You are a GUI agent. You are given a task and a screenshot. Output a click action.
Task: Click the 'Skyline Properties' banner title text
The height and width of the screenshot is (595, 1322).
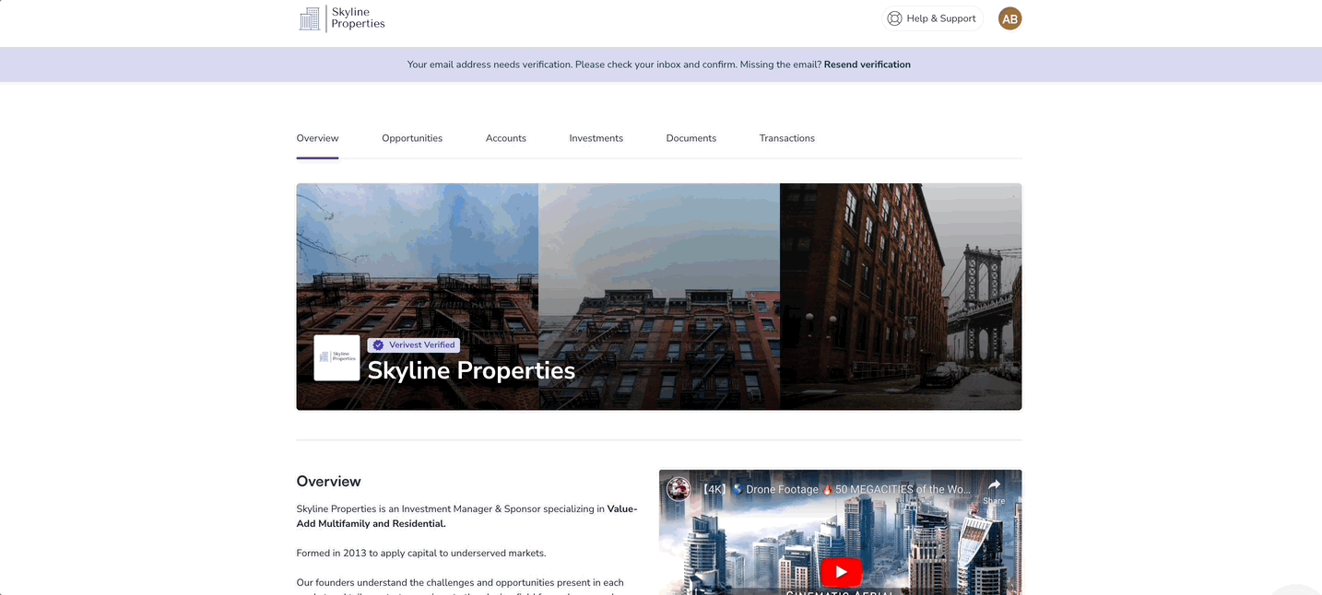(471, 370)
